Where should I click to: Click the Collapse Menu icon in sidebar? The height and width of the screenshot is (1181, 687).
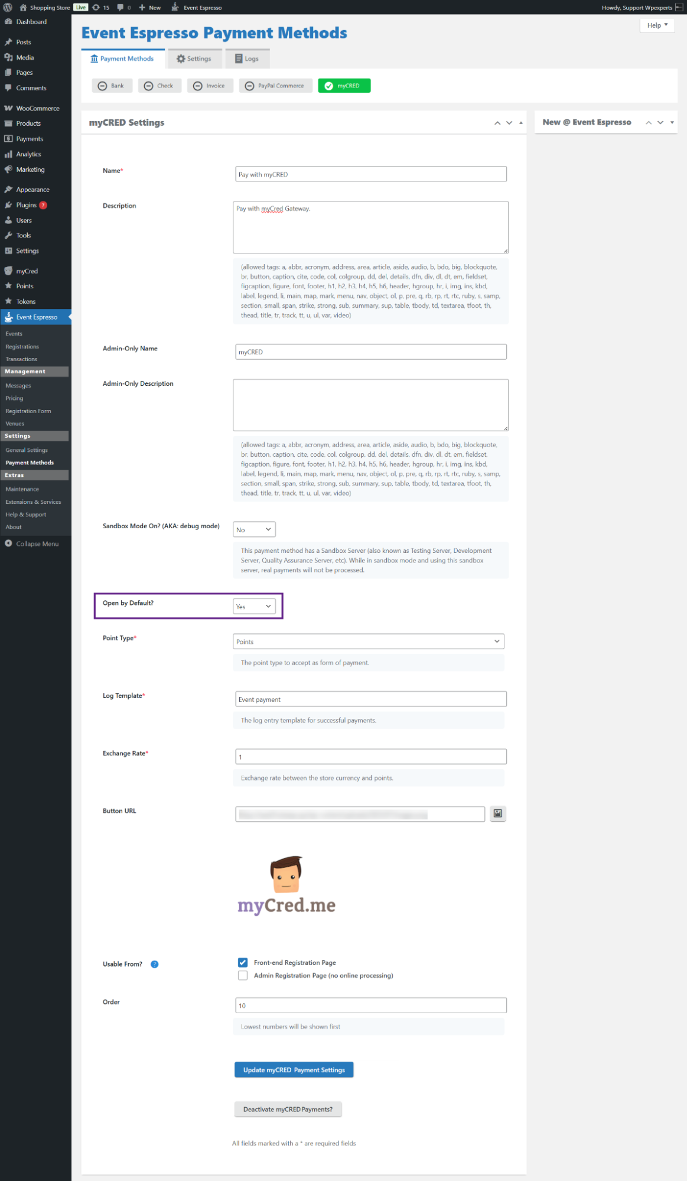pos(9,544)
